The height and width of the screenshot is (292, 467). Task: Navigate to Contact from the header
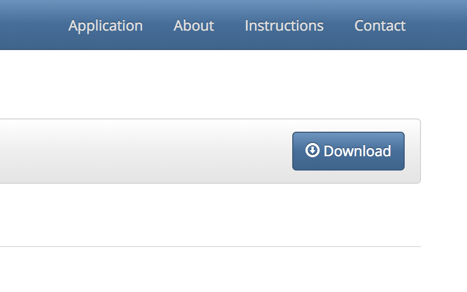point(380,26)
